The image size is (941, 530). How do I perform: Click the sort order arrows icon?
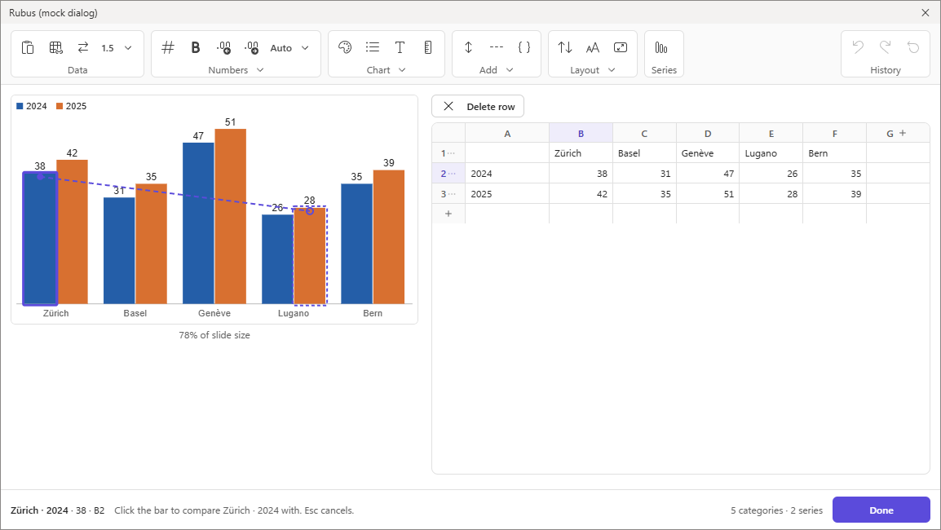point(565,47)
